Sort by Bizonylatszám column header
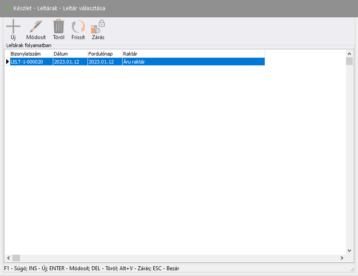Viewport: 358px width, 276px height. tap(31, 54)
